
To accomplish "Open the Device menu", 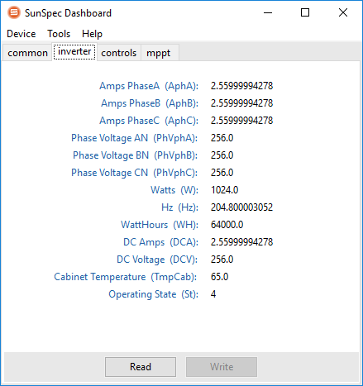I will tap(21, 34).
